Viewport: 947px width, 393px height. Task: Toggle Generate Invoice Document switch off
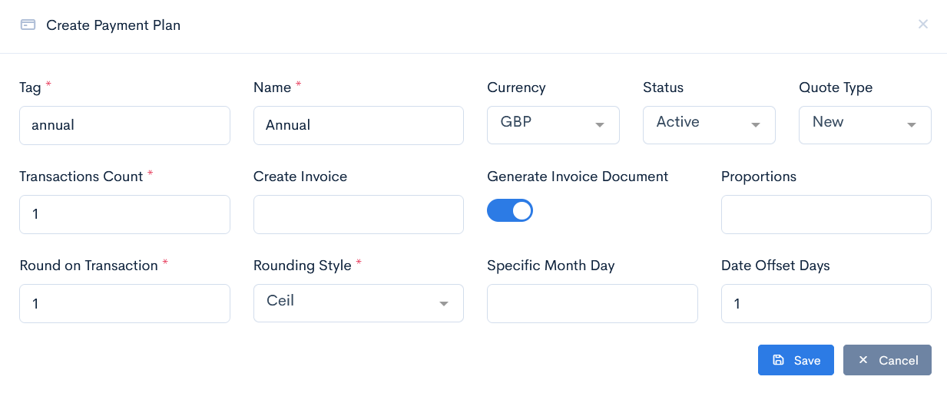click(510, 210)
